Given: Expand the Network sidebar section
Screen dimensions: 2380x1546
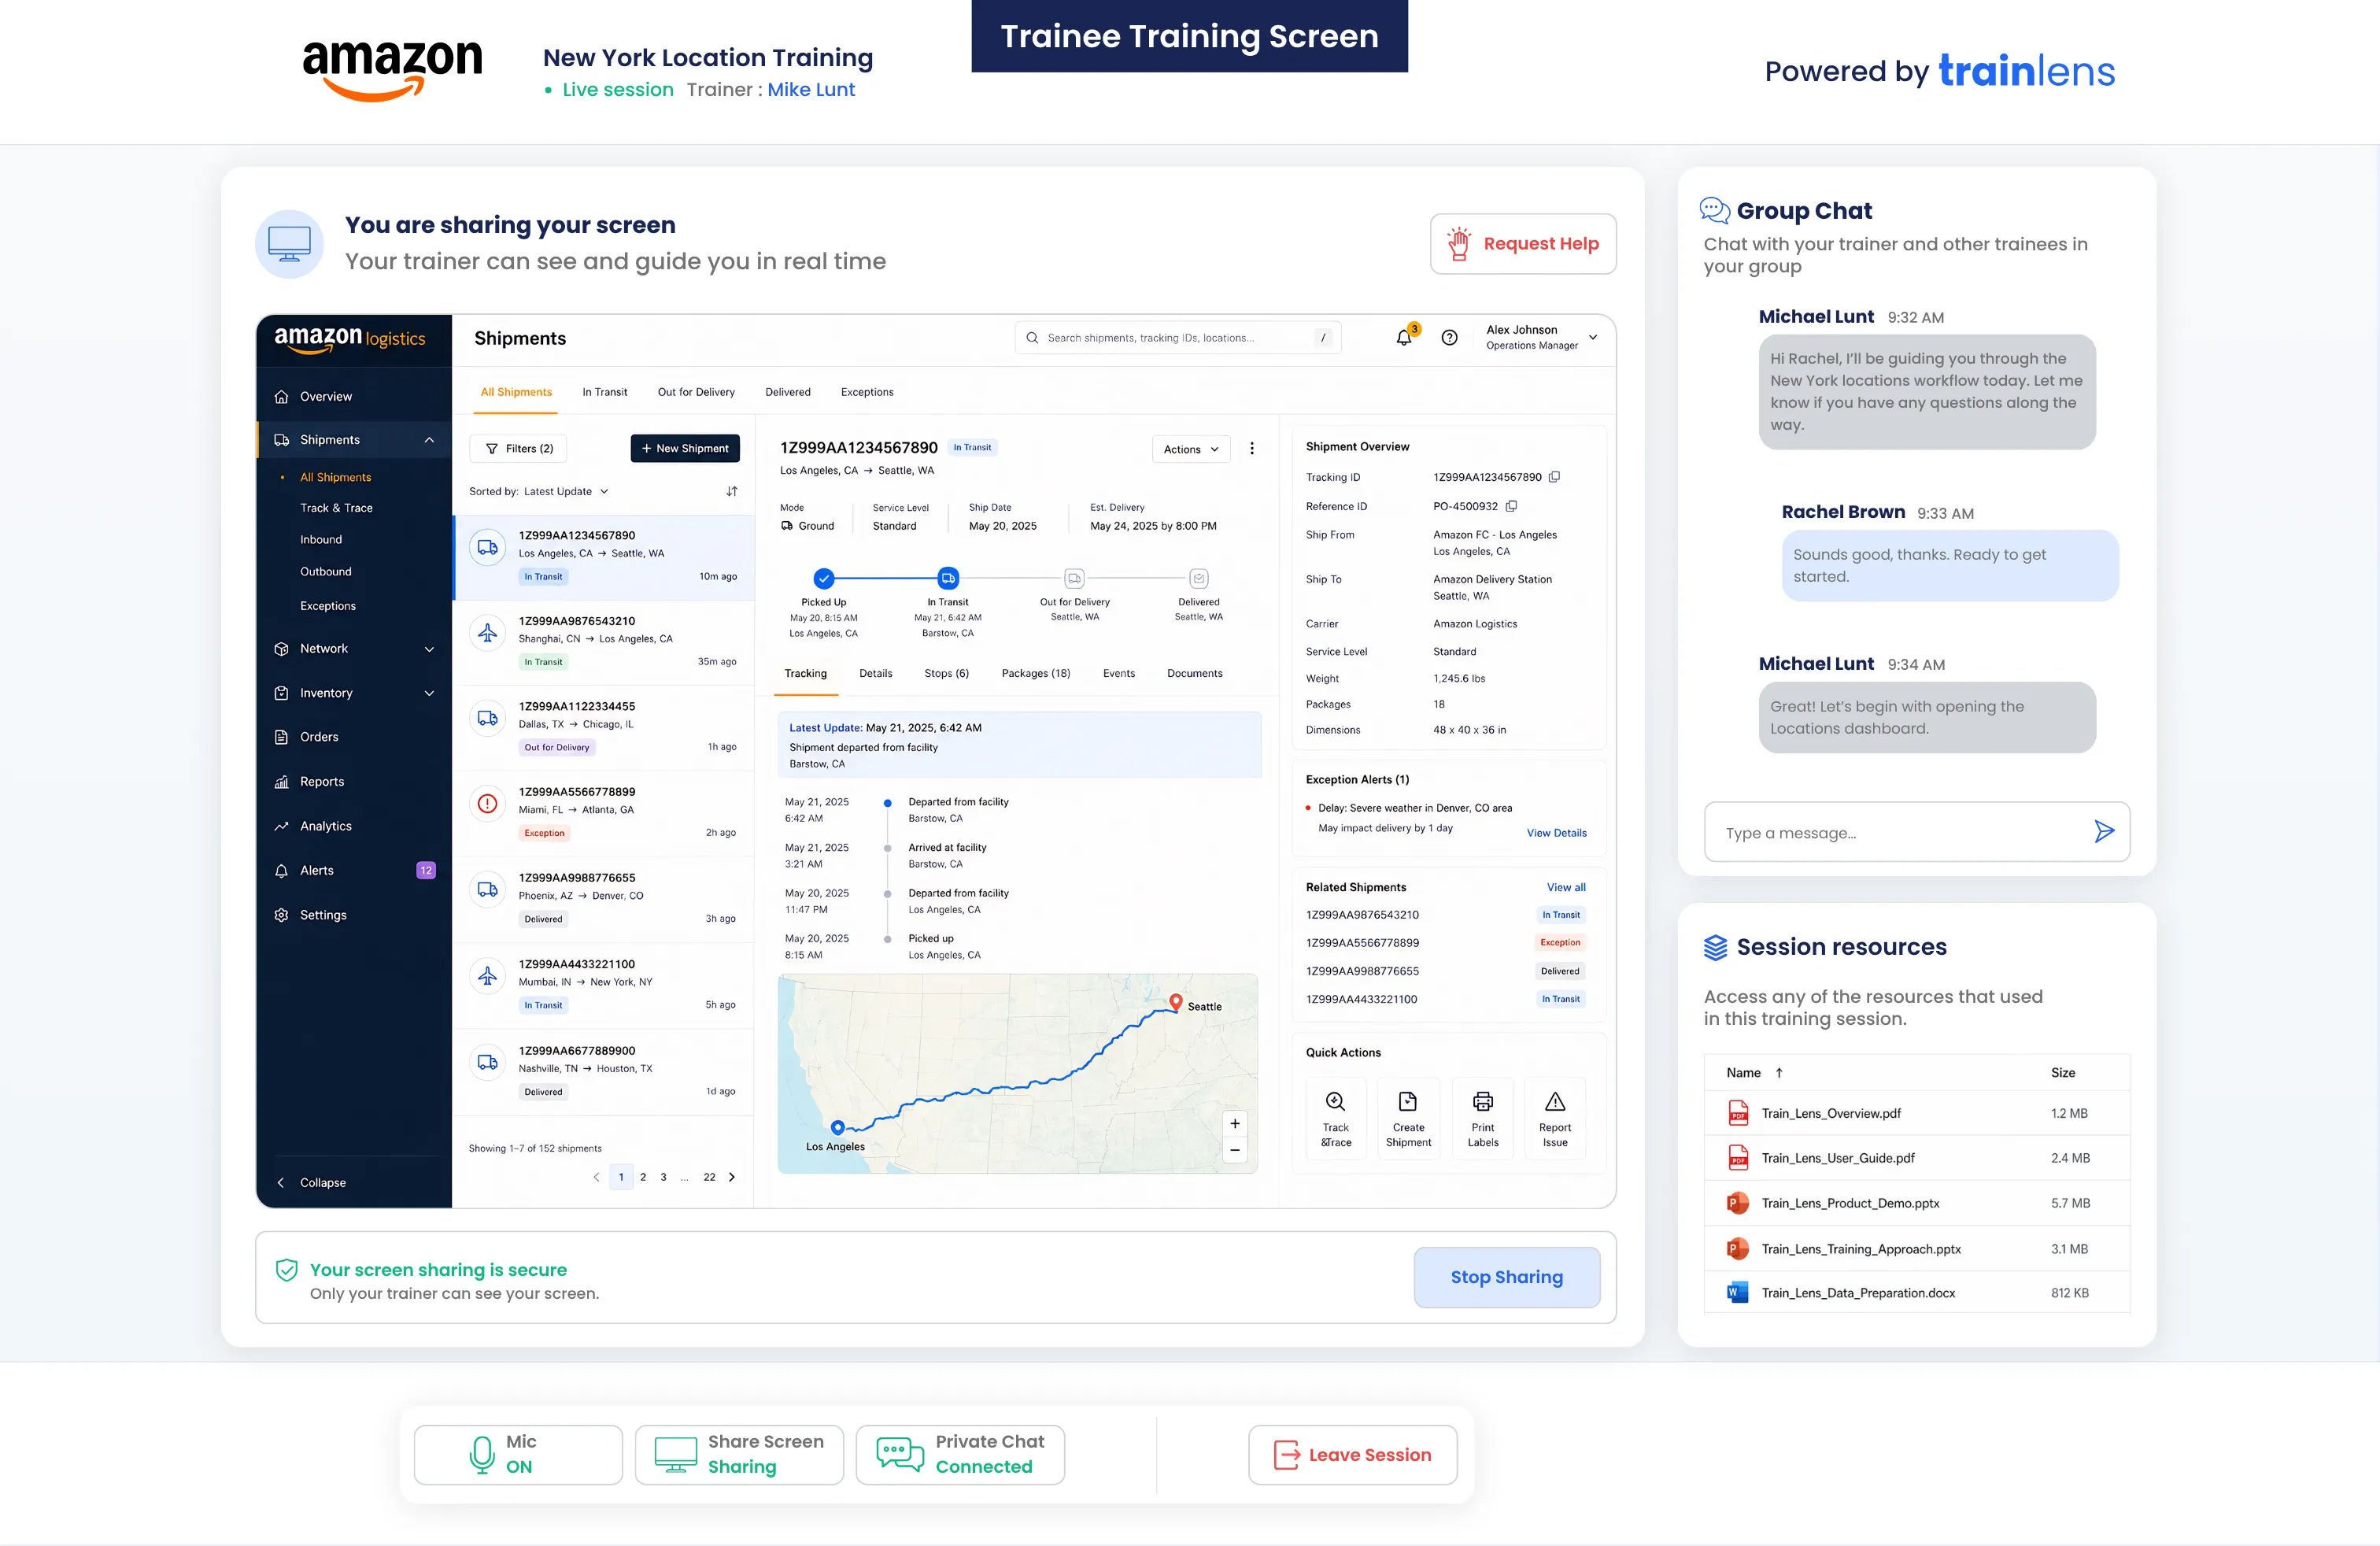Looking at the screenshot, I should (x=429, y=649).
